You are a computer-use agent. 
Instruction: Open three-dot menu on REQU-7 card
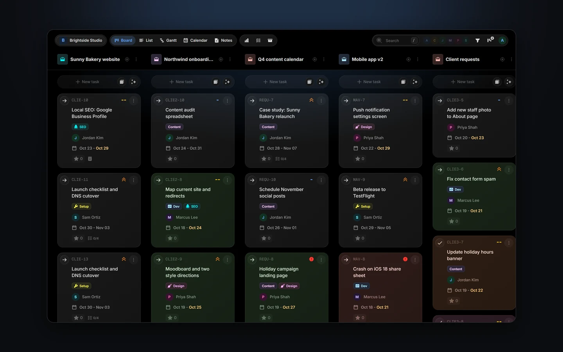click(x=321, y=101)
